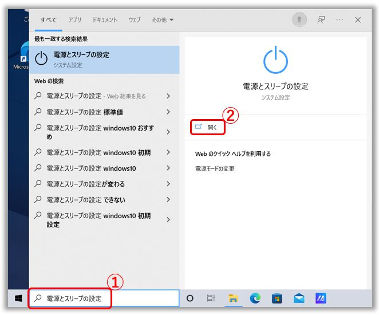Expand arrow for 電源とスリープの設定 windows10 初期
Image resolution: width=379 pixels, height=315 pixels.
[x=168, y=152]
